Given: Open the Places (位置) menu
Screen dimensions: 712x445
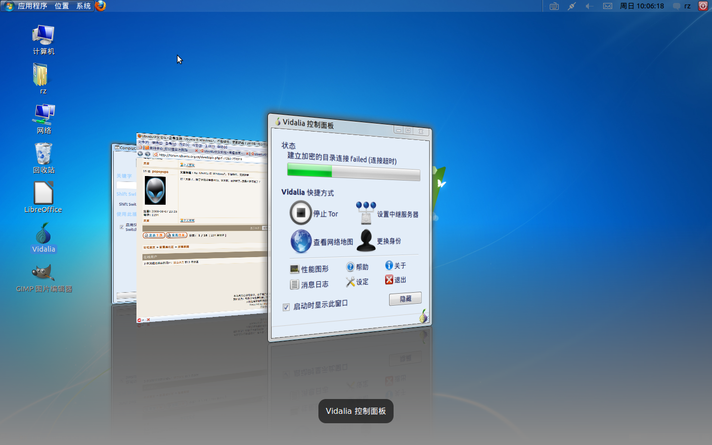Looking at the screenshot, I should 62,6.
